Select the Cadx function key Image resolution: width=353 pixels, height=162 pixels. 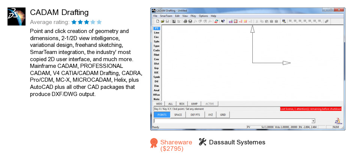pos(157,50)
